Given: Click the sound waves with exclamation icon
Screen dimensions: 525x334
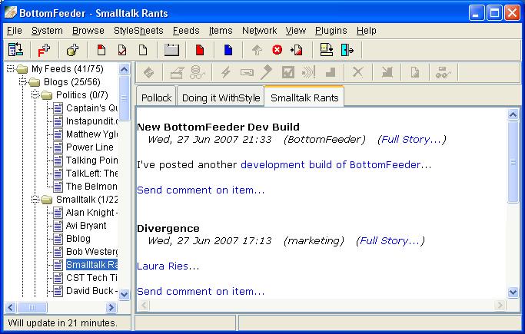Looking at the screenshot, I should 308,72.
